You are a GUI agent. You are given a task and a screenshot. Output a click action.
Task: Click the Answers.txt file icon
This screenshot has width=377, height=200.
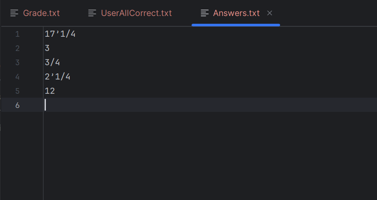205,13
